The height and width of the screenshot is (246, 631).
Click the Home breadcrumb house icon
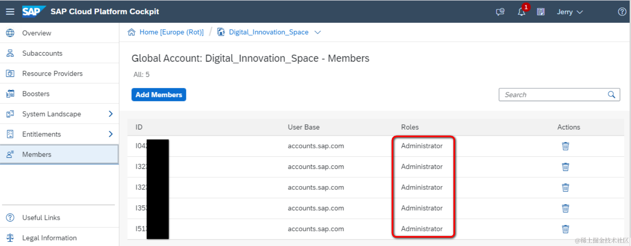pyautogui.click(x=132, y=32)
